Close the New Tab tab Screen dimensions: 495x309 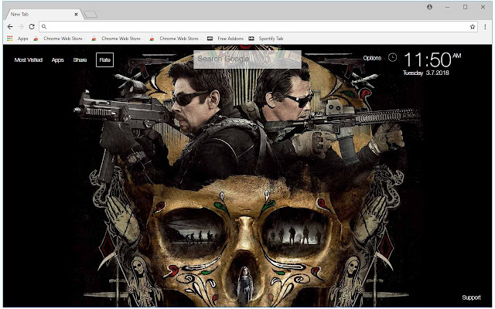click(76, 14)
